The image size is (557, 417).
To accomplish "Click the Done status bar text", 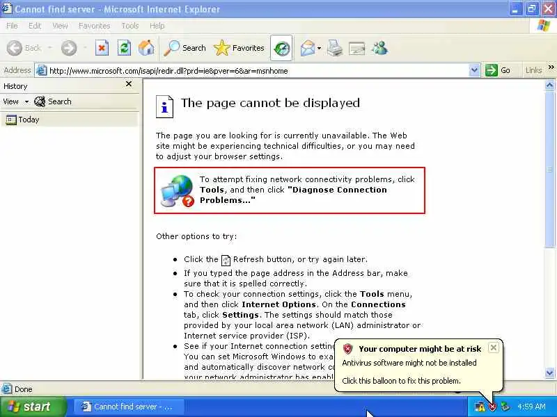I will (24, 389).
